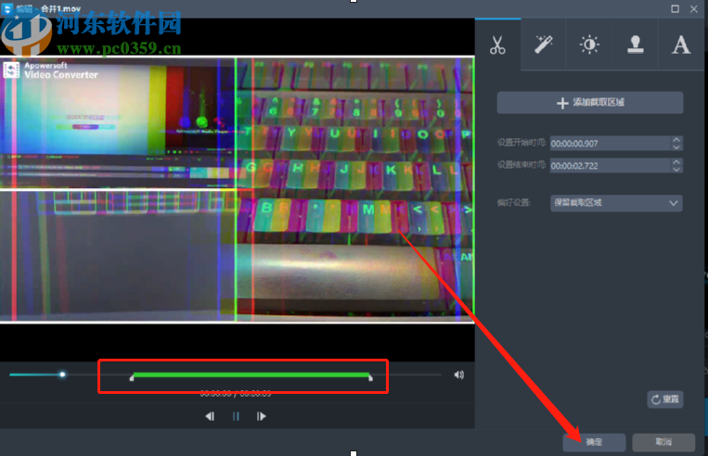Open the letter A subtitle tab
708x456 pixels.
[x=681, y=44]
